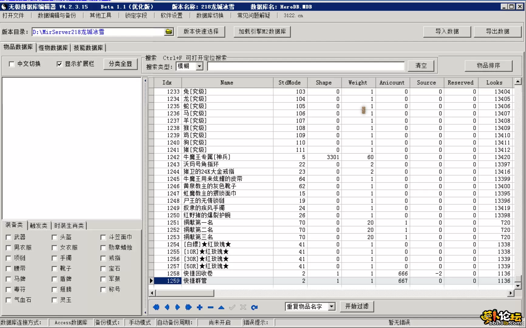The image size is (526, 328).
Task: Click the 物品排序 button
Action: click(488, 65)
